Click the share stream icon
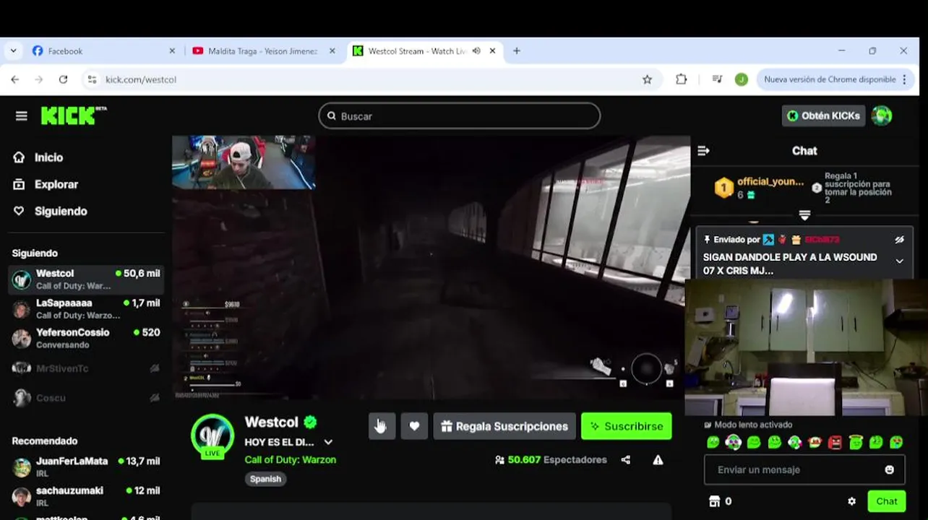This screenshot has height=520, width=928. pos(626,459)
